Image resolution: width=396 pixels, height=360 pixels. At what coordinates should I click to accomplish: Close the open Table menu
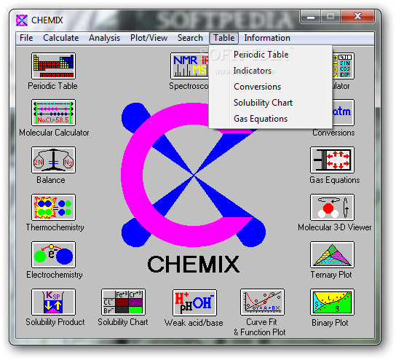tap(223, 38)
